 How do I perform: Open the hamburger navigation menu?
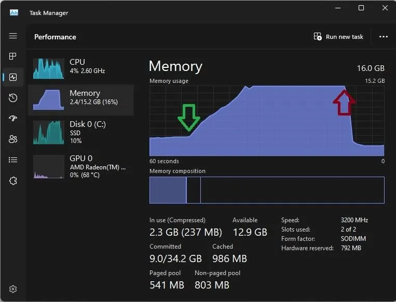tap(13, 36)
